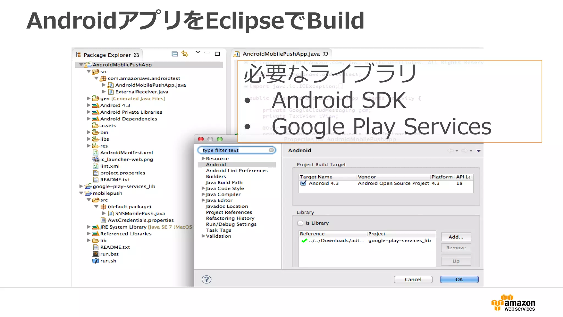This screenshot has width=563, height=317.
Task: Select the run.bat file icon
Action: [96, 254]
